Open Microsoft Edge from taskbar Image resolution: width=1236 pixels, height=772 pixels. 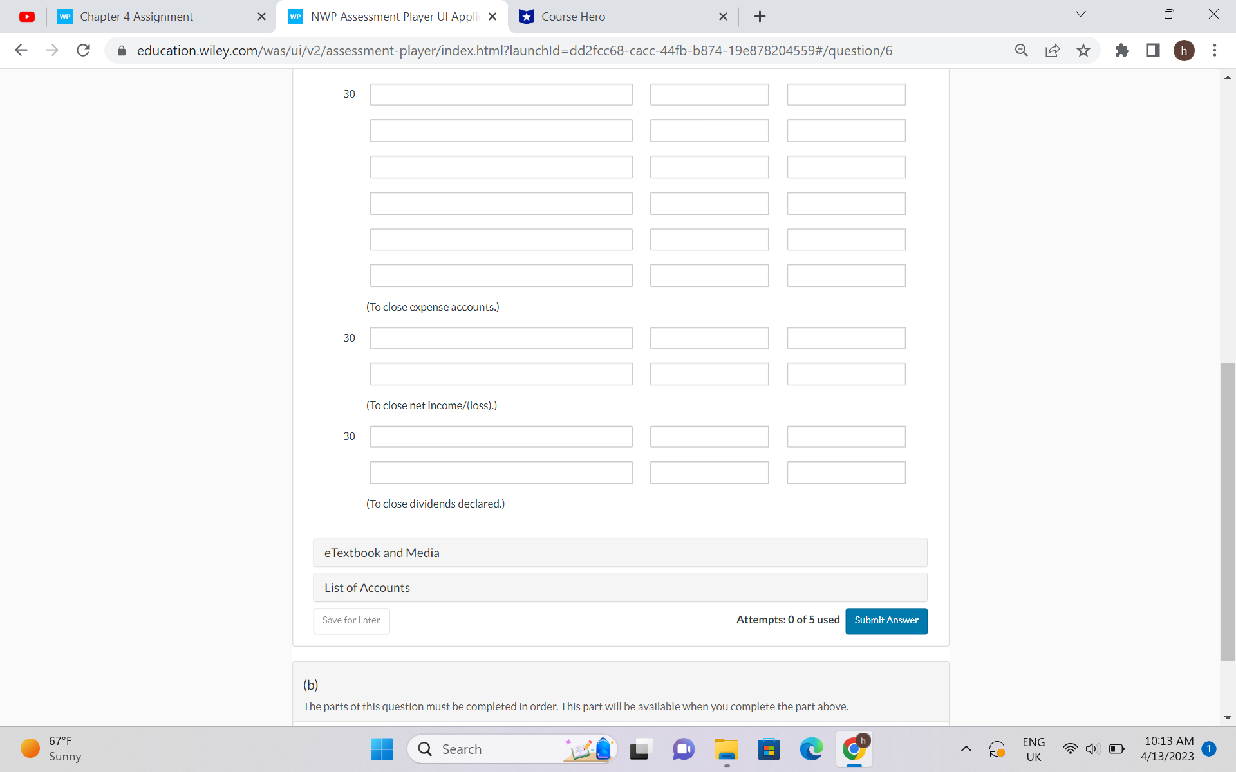coord(811,749)
